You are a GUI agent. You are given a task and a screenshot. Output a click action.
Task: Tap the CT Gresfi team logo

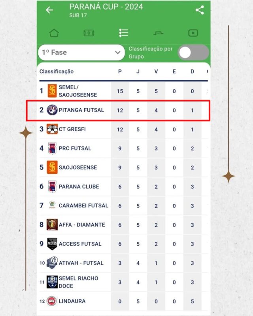[x=52, y=129]
